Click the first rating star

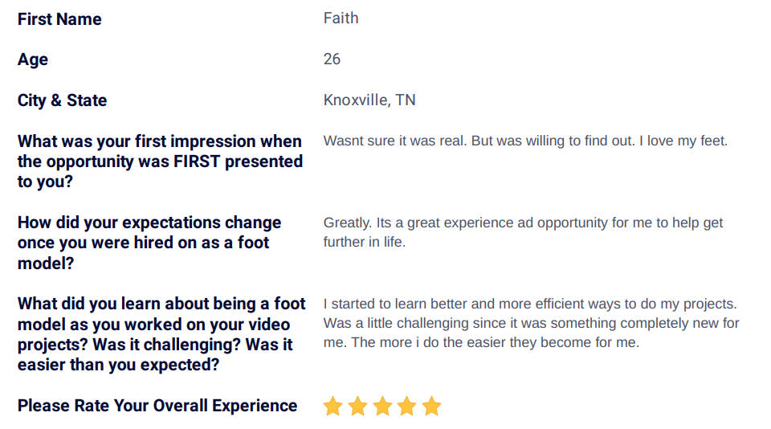point(332,406)
